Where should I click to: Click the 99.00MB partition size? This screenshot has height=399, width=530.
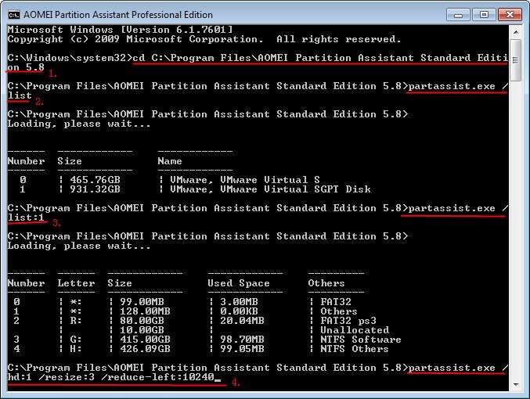pos(142,302)
